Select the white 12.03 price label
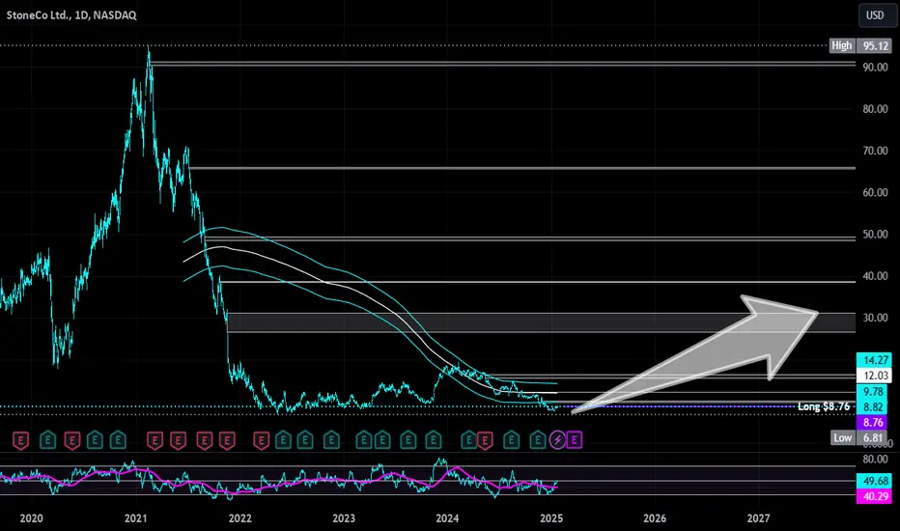Viewport: 900px width, 531px height. pos(874,376)
